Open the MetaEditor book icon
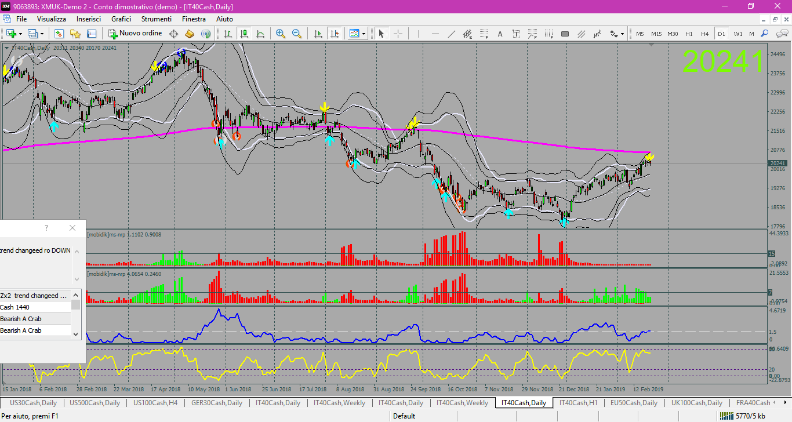The width and height of the screenshot is (792, 422). coord(190,34)
